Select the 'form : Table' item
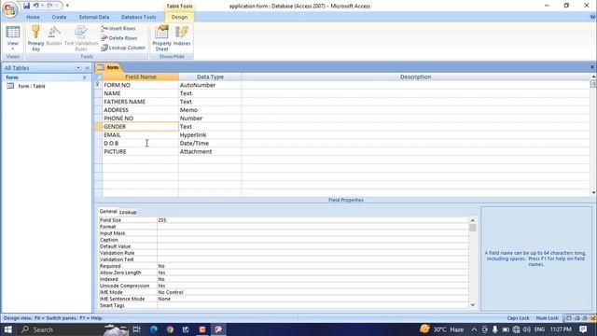Viewport: 597px width, 336px height. pyautogui.click(x=32, y=86)
